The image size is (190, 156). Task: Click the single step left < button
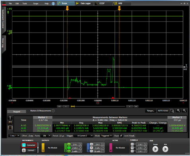tap(66, 106)
